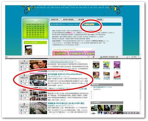Click the 本日收藏王 section header

point(107,103)
